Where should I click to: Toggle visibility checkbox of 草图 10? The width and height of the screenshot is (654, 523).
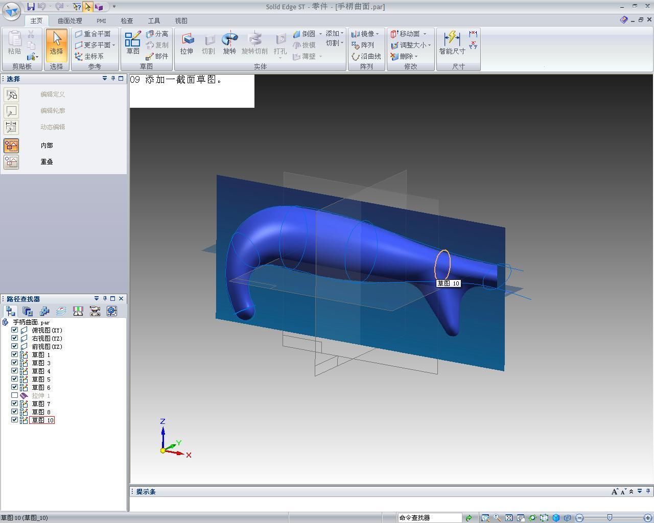click(15, 420)
